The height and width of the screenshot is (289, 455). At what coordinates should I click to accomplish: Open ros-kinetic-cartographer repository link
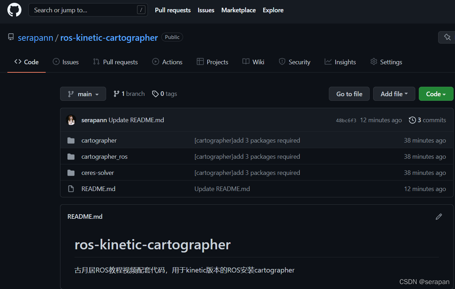109,38
